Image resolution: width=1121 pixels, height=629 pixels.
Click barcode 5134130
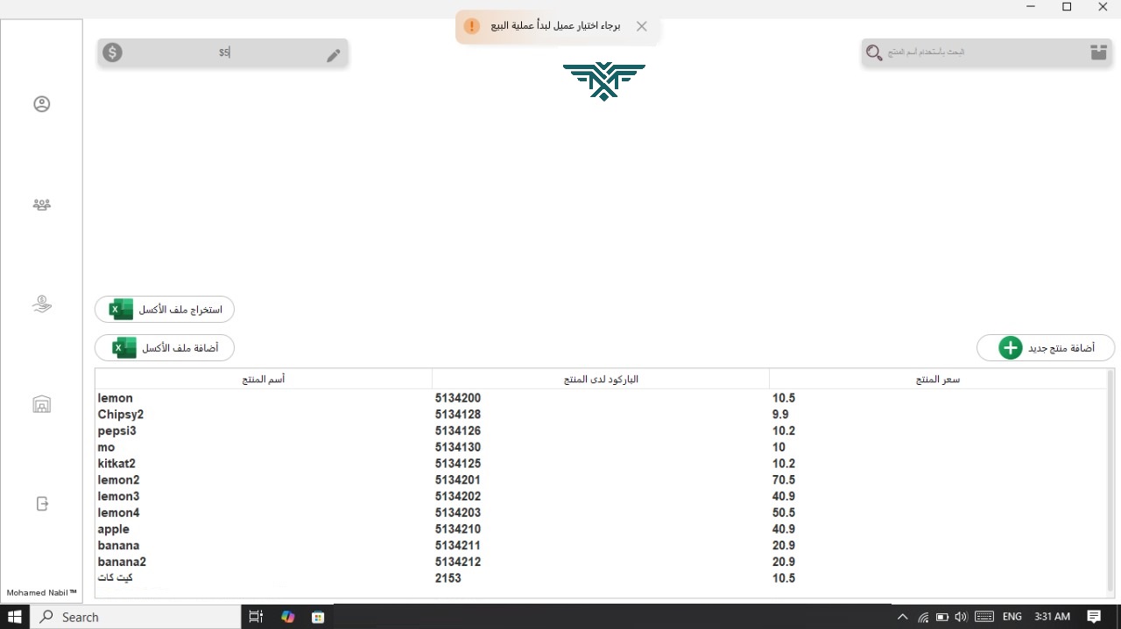pos(458,447)
